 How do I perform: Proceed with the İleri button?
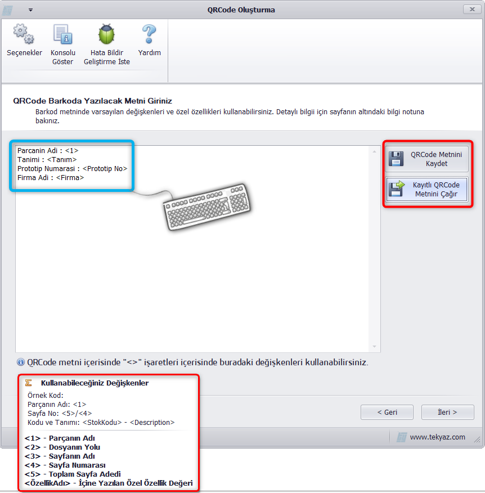(x=448, y=412)
